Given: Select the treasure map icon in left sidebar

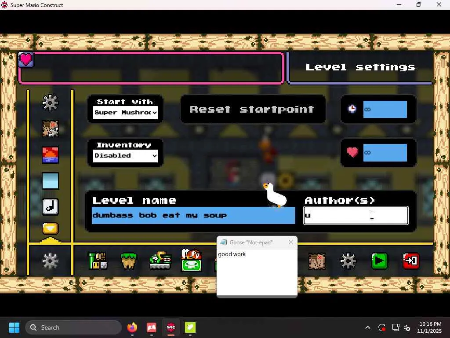Looking at the screenshot, I should tap(50, 129).
